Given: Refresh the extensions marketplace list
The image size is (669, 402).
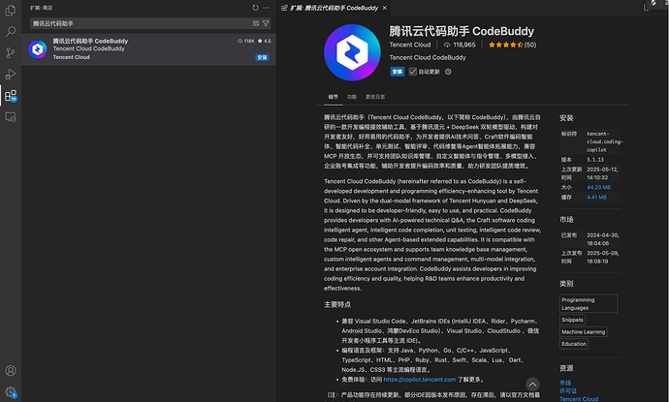Looking at the screenshot, I should point(255,8).
